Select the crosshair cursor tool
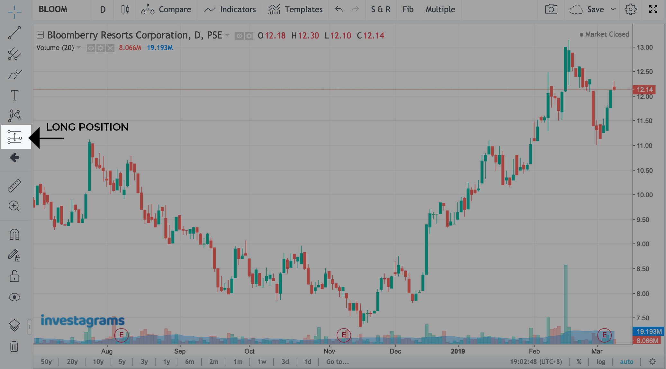 click(15, 12)
